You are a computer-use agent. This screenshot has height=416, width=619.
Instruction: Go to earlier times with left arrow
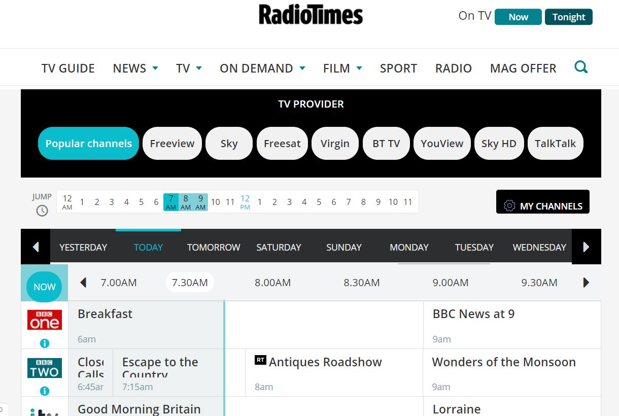point(84,283)
